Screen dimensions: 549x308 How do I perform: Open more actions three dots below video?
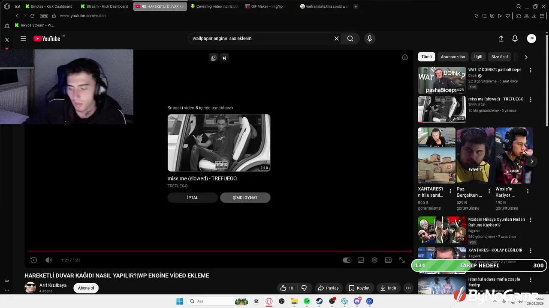click(408, 288)
